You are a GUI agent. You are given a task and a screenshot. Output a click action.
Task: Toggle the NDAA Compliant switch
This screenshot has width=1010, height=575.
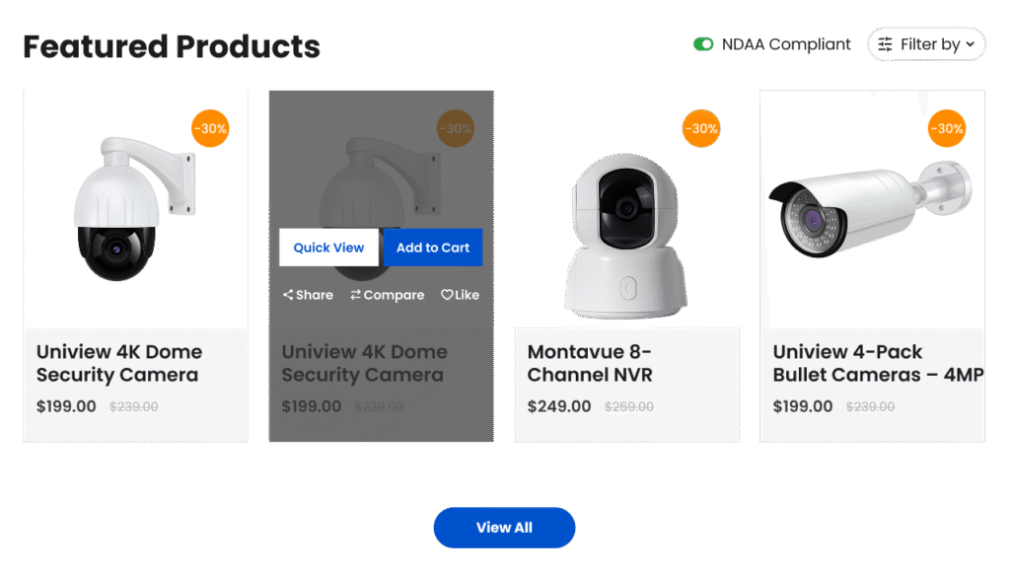tap(702, 44)
